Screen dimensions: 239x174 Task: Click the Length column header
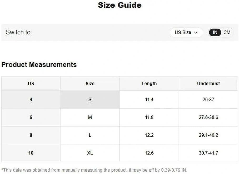149,84
